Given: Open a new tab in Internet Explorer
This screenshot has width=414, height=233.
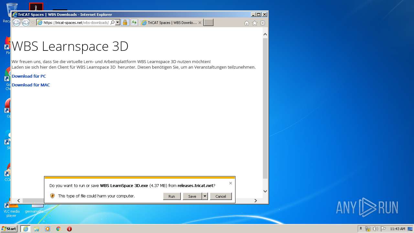Looking at the screenshot, I should tap(208, 23).
